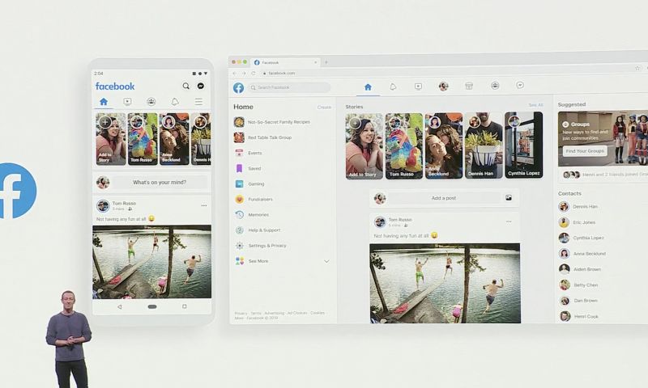The height and width of the screenshot is (388, 648).
Task: Tap What's on your mind field
Action: (x=160, y=182)
